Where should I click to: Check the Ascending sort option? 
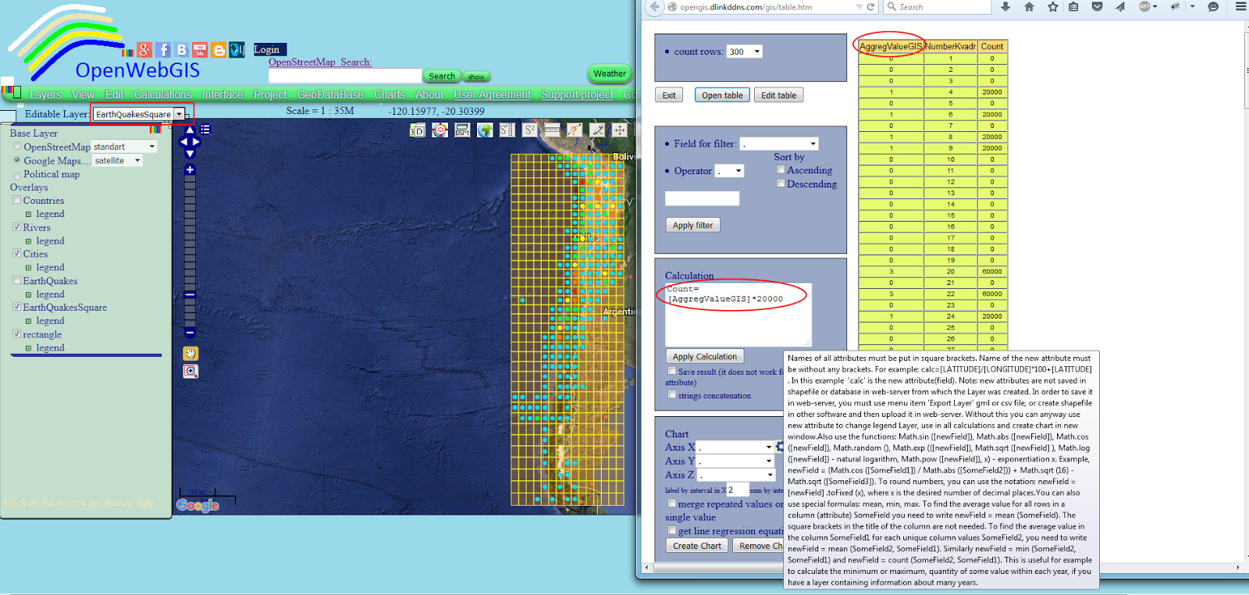[x=781, y=169]
